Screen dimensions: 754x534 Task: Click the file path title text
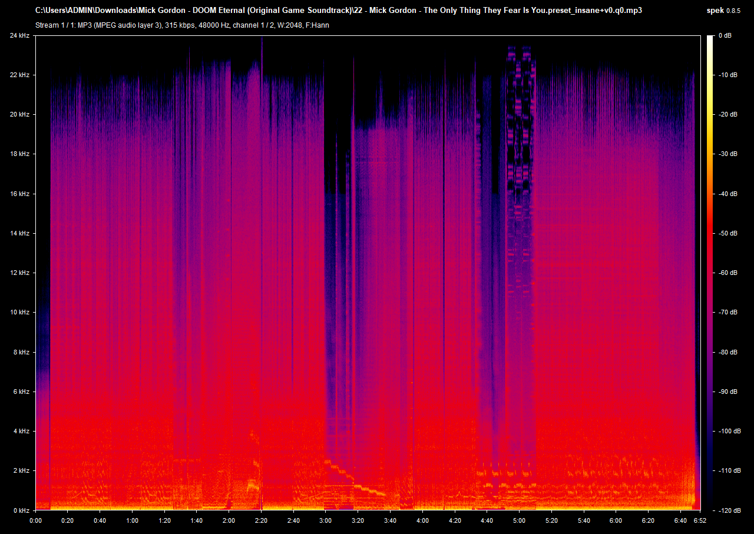(339, 11)
